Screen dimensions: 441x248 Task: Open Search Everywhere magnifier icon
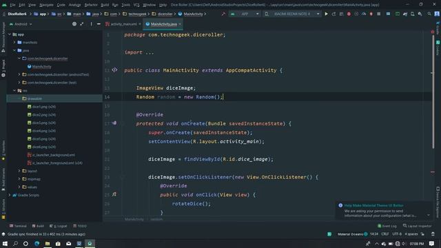coord(429,14)
